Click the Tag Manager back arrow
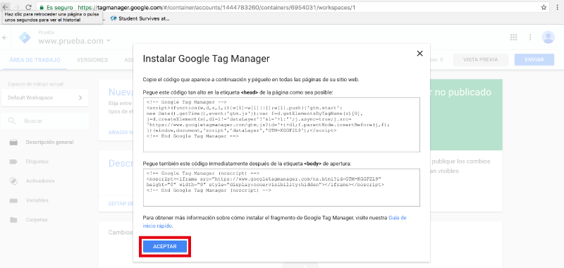Viewport: 564px width, 268px height. (5, 37)
